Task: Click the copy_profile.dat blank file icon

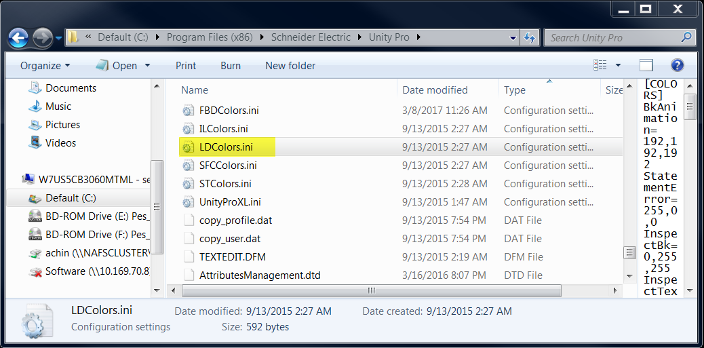Action: 188,220
